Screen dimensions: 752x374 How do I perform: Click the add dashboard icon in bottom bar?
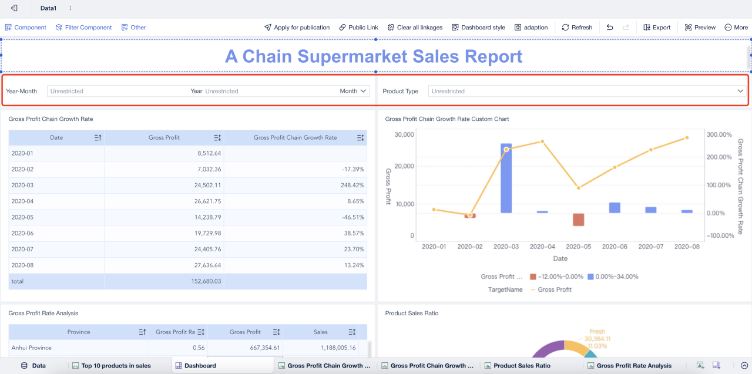[717, 366]
